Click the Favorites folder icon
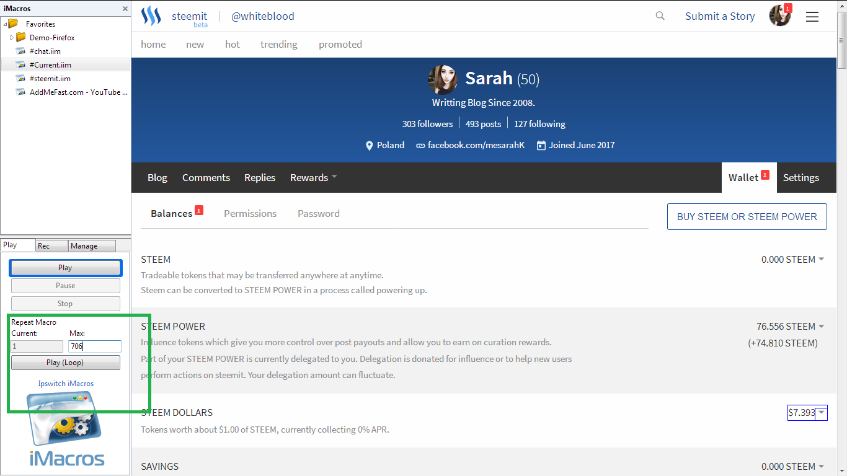 (x=13, y=24)
